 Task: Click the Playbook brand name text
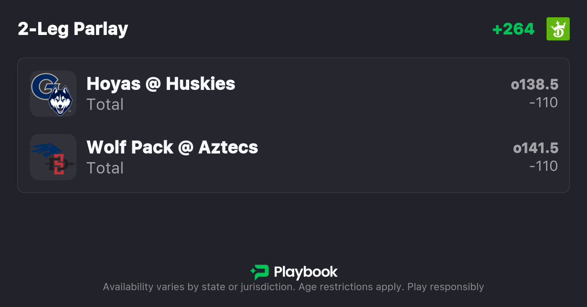(306, 272)
